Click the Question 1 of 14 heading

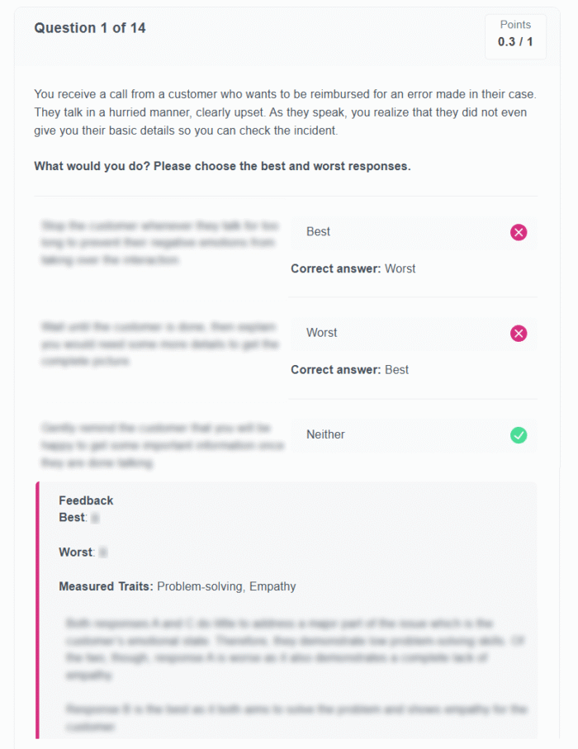click(x=90, y=28)
